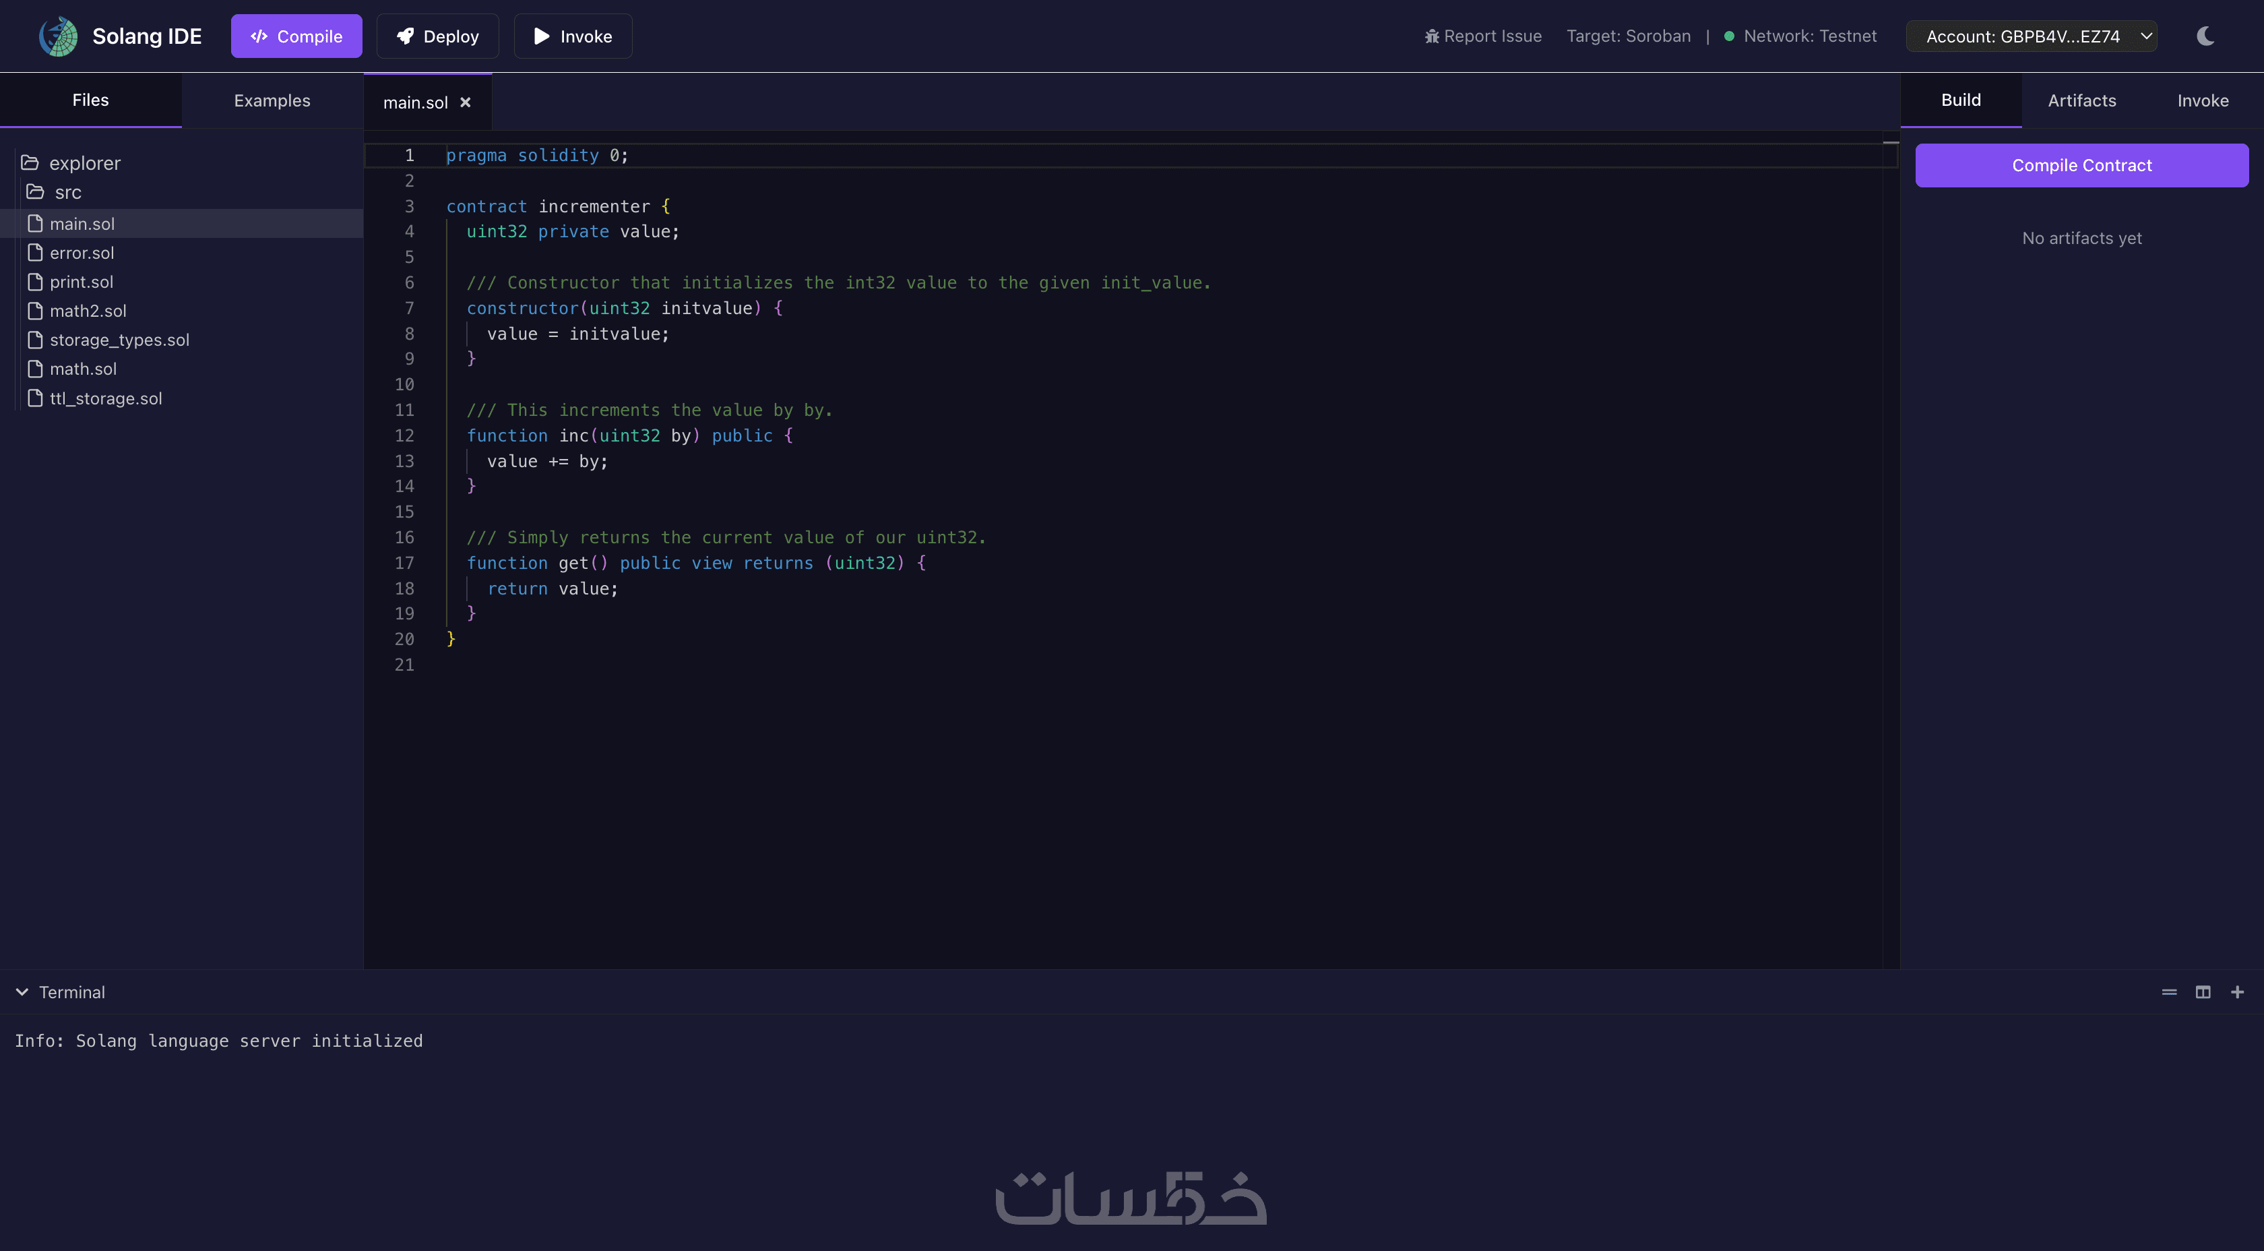This screenshot has width=2264, height=1251.
Task: Collapse the Terminal panel chevron
Action: pyautogui.click(x=22, y=991)
